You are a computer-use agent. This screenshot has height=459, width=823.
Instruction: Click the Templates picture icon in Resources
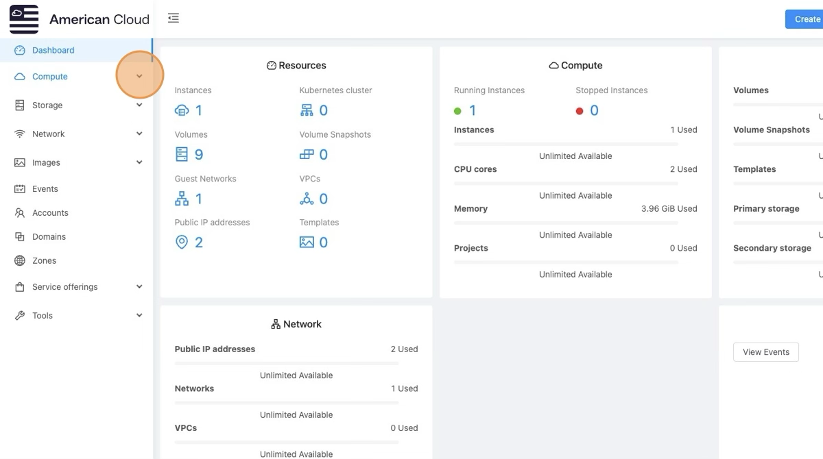307,243
